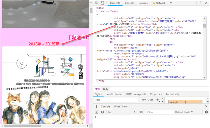The image size is (210, 128).
Task: Open the Accessibility tab
Action: click(x=172, y=94)
